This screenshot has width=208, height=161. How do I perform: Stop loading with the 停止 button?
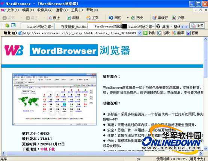pos(54,18)
